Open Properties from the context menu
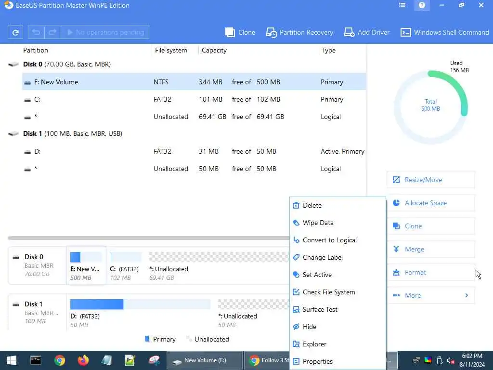This screenshot has height=370, width=493. coord(337,361)
